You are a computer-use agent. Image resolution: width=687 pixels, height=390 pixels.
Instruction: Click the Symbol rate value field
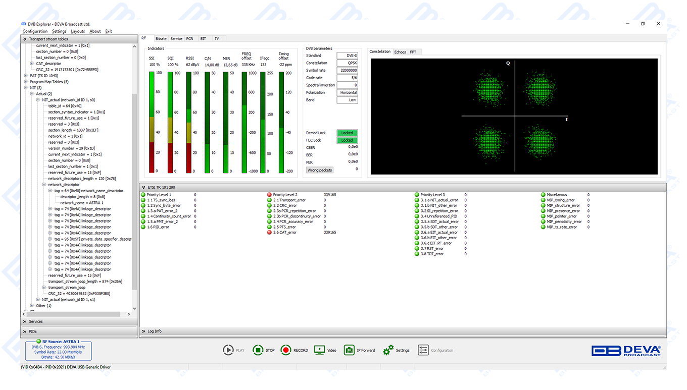[x=348, y=71]
